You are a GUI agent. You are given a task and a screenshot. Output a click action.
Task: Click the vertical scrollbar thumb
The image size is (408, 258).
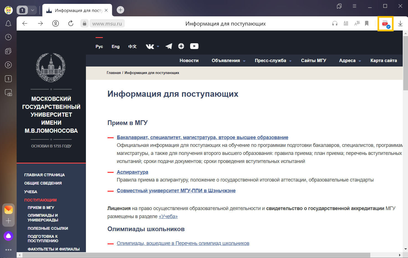coord(406,63)
